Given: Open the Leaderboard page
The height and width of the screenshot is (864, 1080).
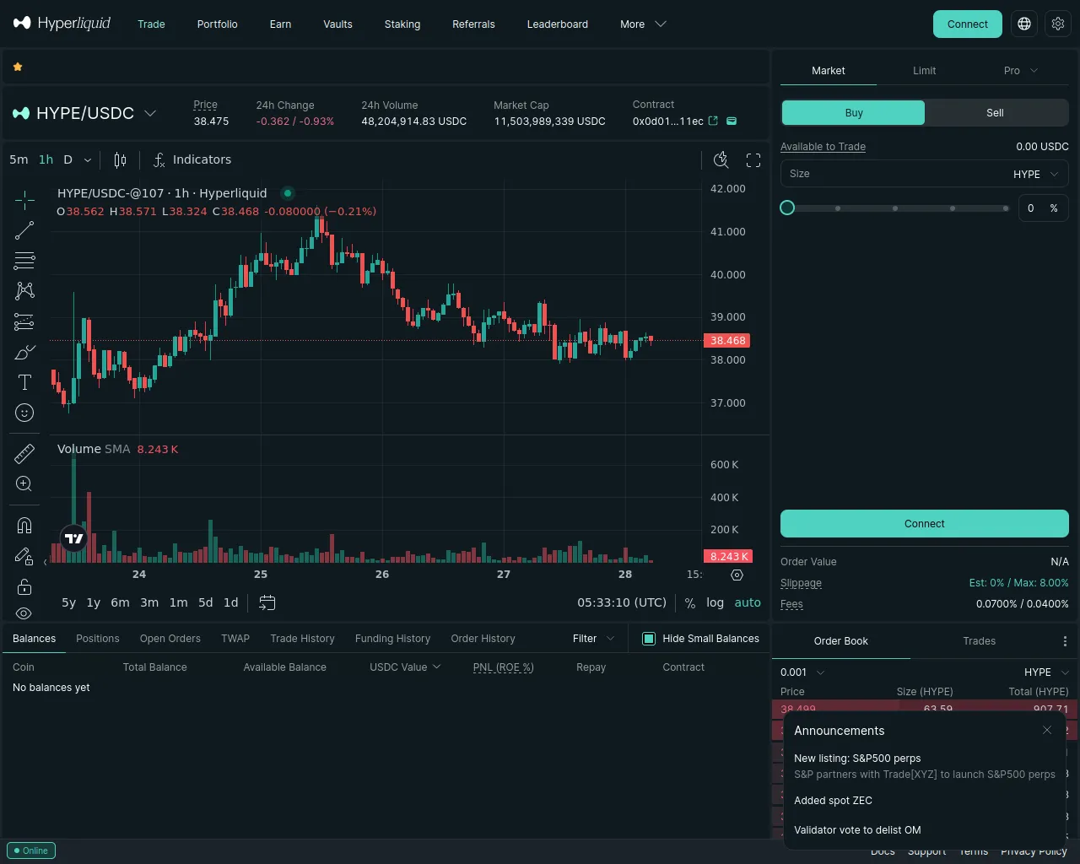Looking at the screenshot, I should (x=557, y=24).
